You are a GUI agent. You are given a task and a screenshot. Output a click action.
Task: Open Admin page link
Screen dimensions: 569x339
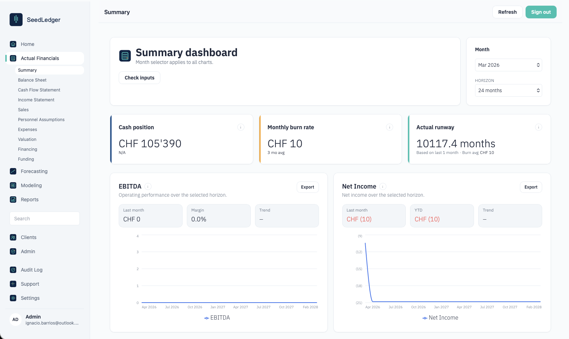click(x=45, y=251)
